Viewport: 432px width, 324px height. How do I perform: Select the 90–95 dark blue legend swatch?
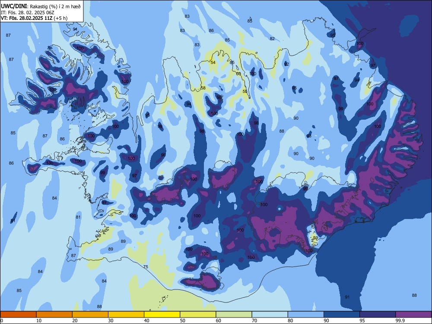coord(342,314)
